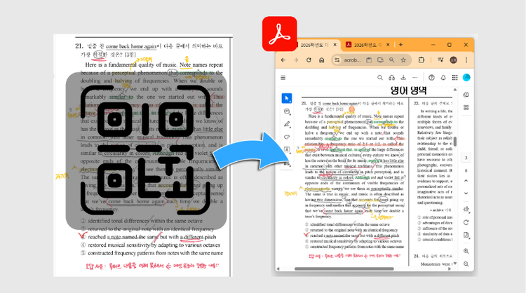
Task: Zoom out of the PDF
Action: click(x=466, y=264)
